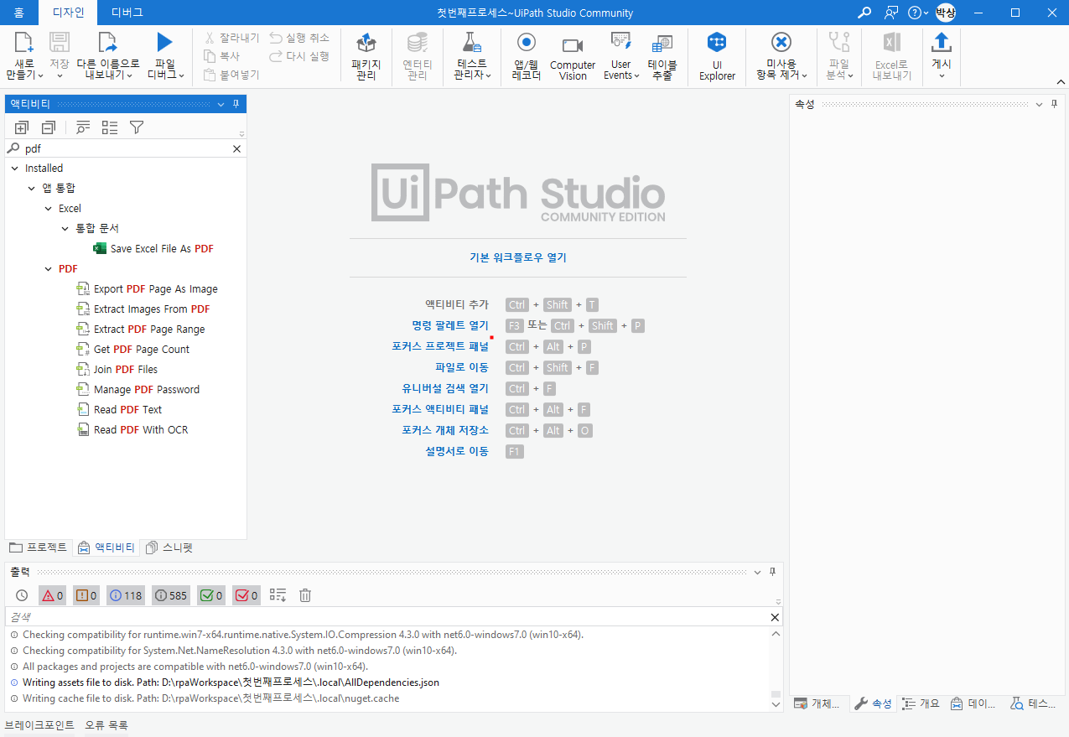This screenshot has width=1069, height=737.
Task: Open the feedback person icon in the title bar
Action: click(x=891, y=13)
